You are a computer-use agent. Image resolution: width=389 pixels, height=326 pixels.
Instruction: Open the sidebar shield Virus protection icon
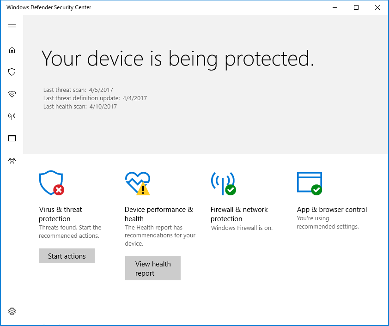[x=12, y=72]
